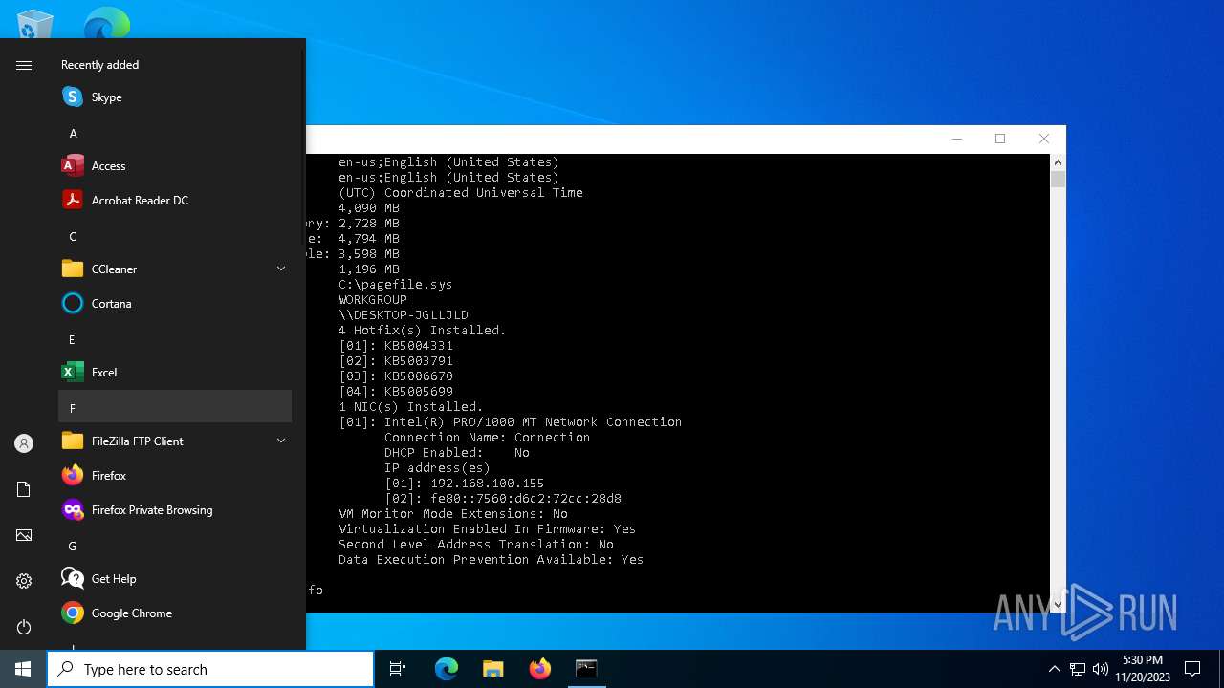Click the Power icon in Start
Viewport: 1224px width, 688px height.
click(24, 627)
